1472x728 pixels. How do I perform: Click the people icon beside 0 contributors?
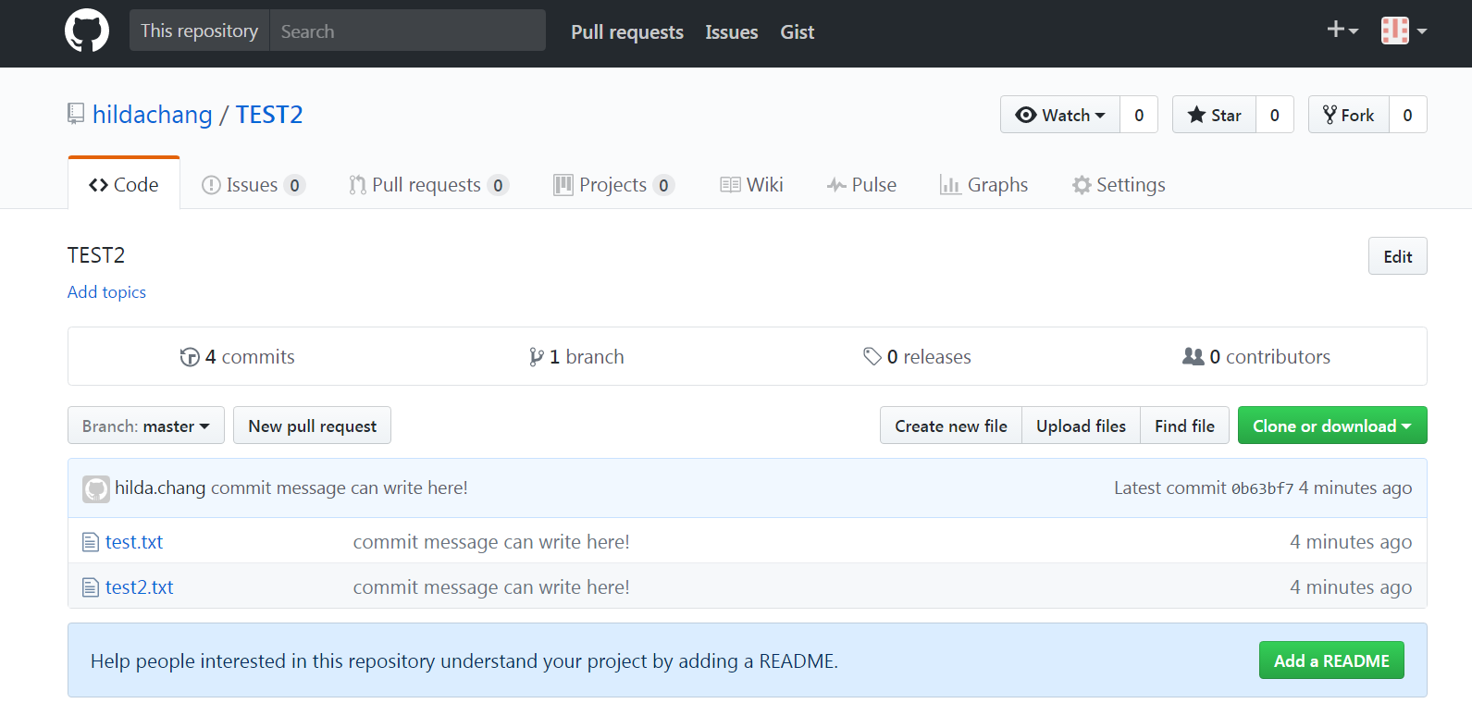point(1194,356)
